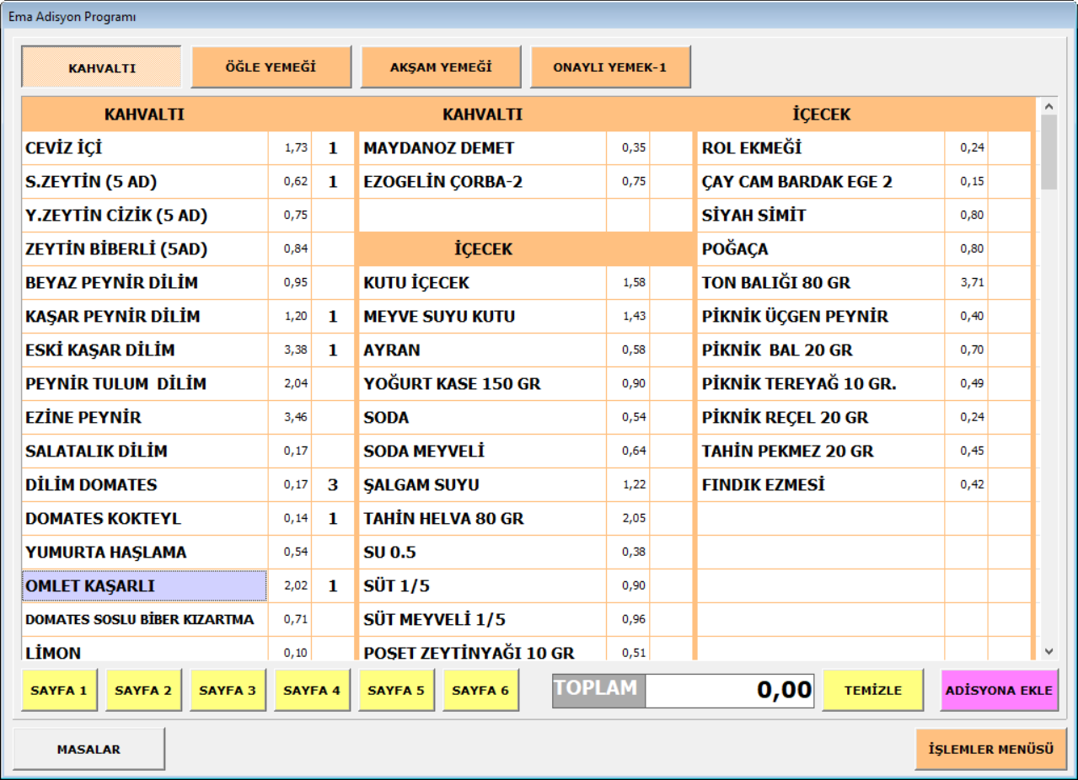Screen dimensions: 1078x780
Task: Select the AYRAN drink item
Action: 483,350
